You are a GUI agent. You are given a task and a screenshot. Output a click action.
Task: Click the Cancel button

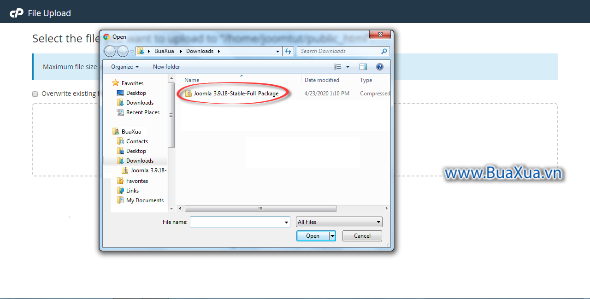pos(362,236)
